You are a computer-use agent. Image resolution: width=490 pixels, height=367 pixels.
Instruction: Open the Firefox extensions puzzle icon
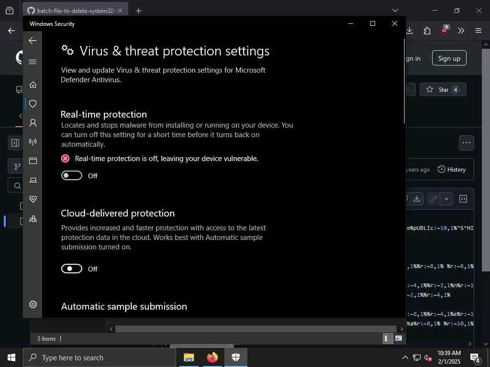coord(427,31)
